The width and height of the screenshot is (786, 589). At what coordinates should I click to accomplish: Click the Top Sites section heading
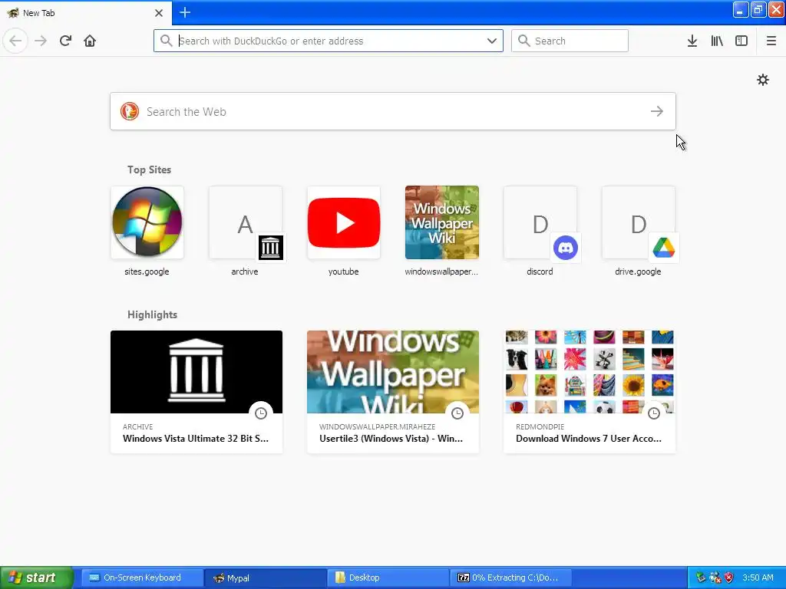pos(150,169)
